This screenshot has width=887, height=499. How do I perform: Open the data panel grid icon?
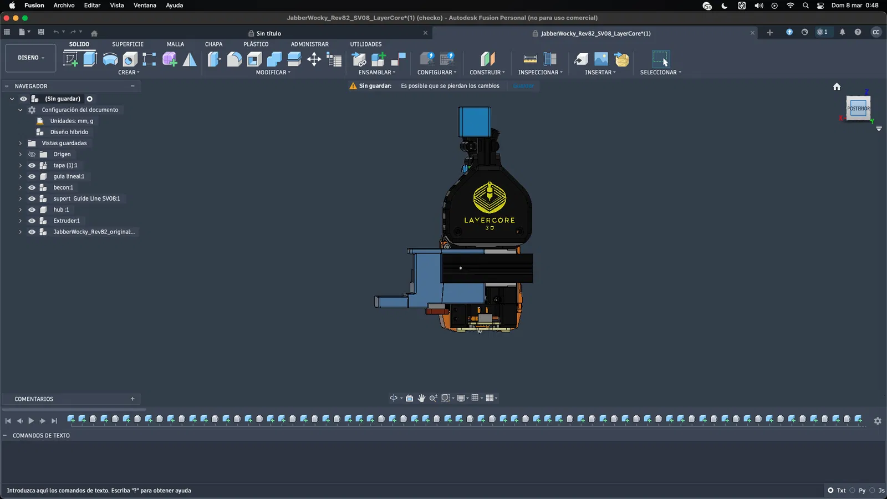click(7, 32)
